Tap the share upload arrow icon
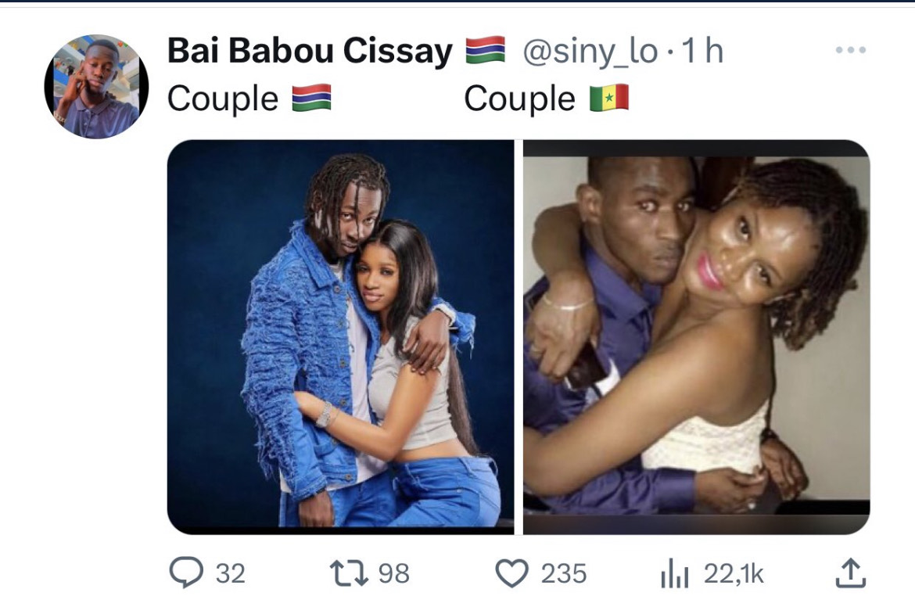The height and width of the screenshot is (596, 915). (x=850, y=572)
